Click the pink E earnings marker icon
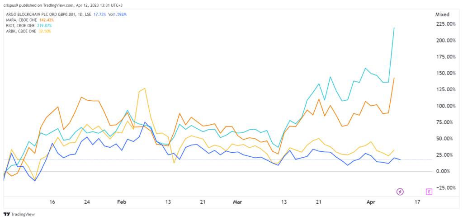 click(429, 192)
